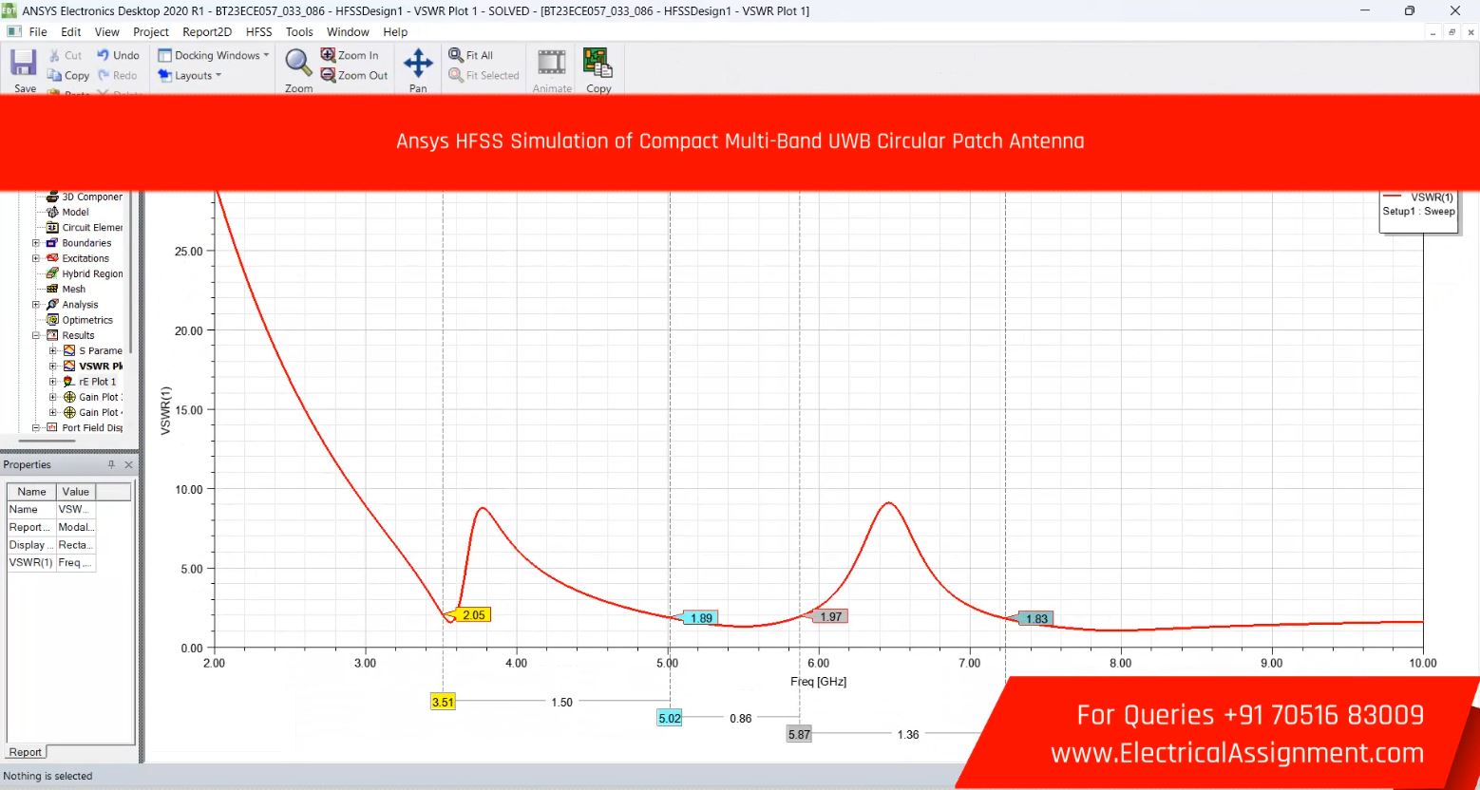Click the Animate filmstrip button
1480x790 pixels.
click(x=552, y=70)
